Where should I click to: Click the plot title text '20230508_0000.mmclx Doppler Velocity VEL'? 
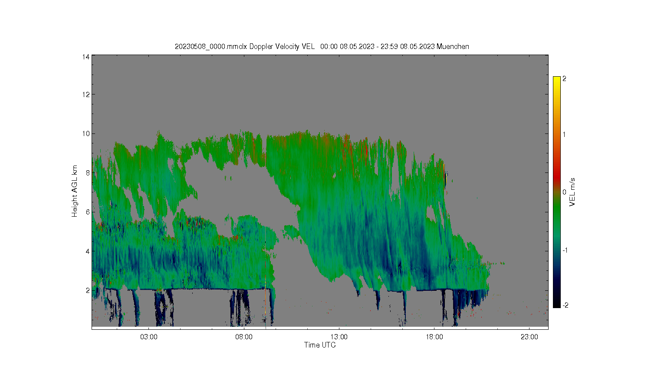[x=244, y=46]
